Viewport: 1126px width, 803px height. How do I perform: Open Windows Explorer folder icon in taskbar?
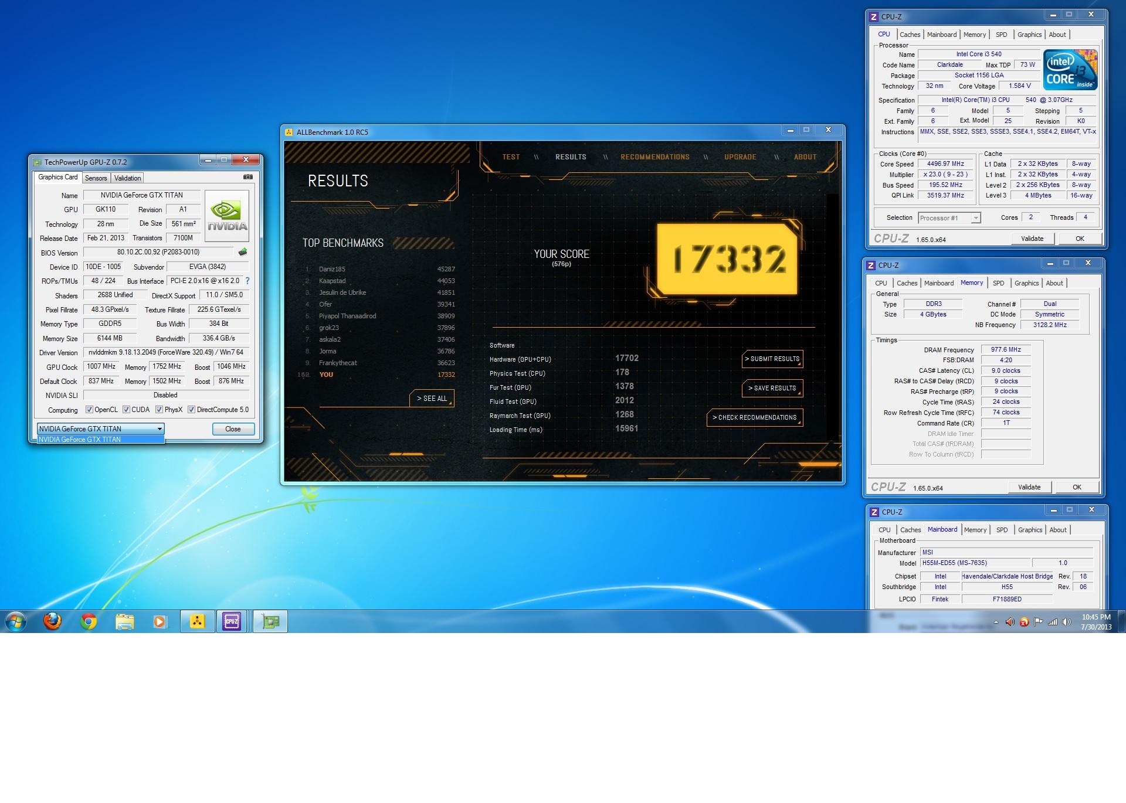coord(124,621)
